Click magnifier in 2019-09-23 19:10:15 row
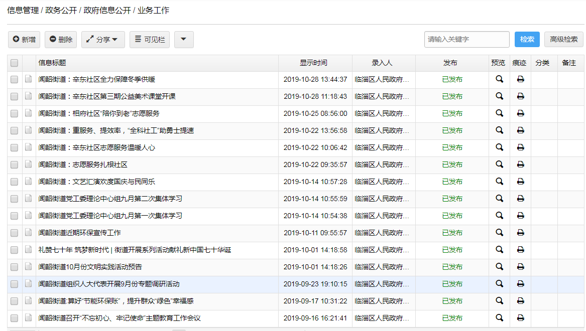 499,284
